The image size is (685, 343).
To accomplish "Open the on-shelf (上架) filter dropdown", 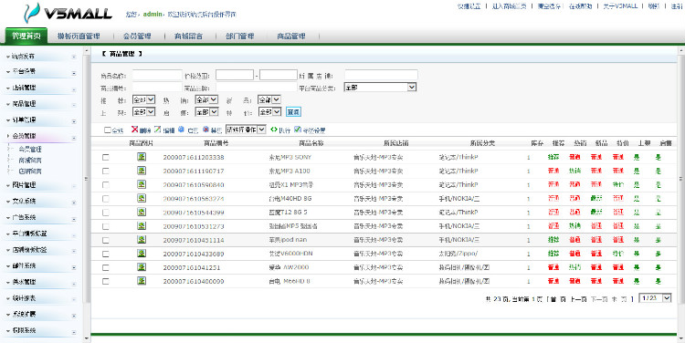I will [x=143, y=111].
